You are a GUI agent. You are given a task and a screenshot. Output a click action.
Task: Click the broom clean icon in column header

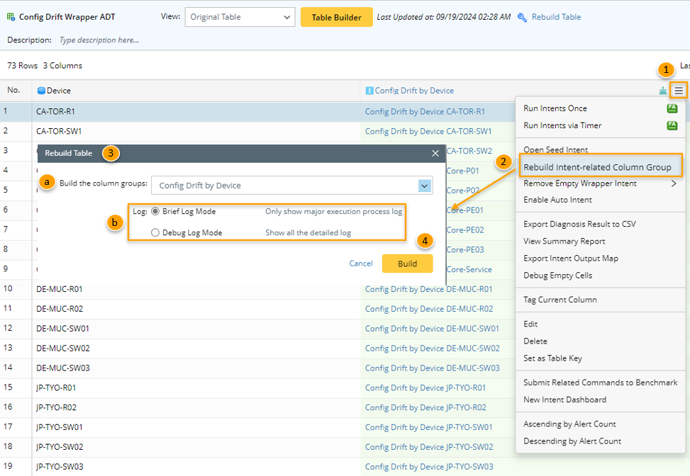[x=663, y=91]
